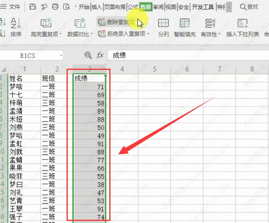The height and width of the screenshot is (223, 269).
Task: Switch to the 审阅 tab
Action: coord(158,7)
